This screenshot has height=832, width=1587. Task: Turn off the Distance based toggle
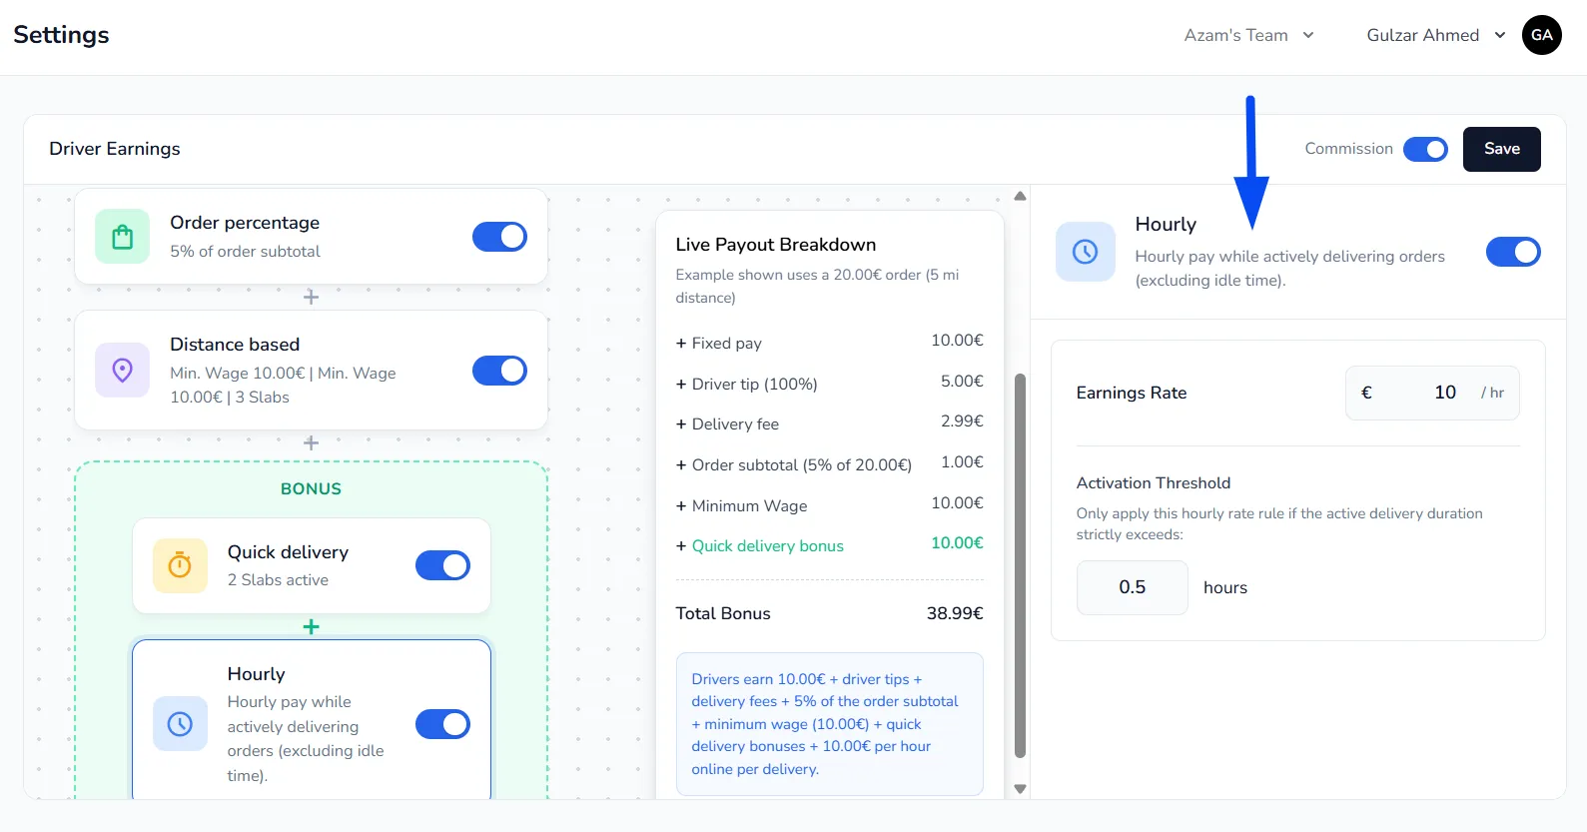499,371
